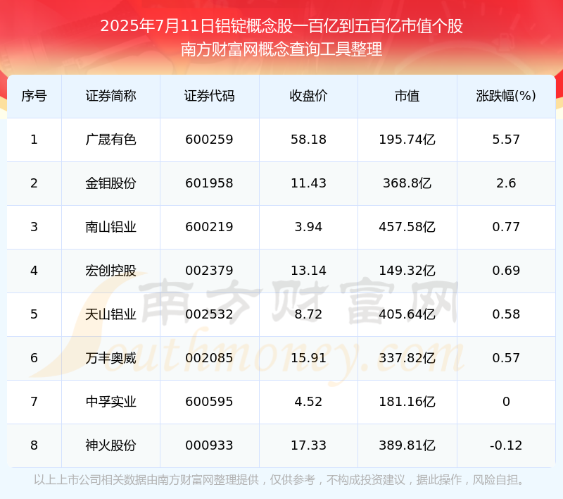Select stock name 万丰奥威

[x=111, y=358]
